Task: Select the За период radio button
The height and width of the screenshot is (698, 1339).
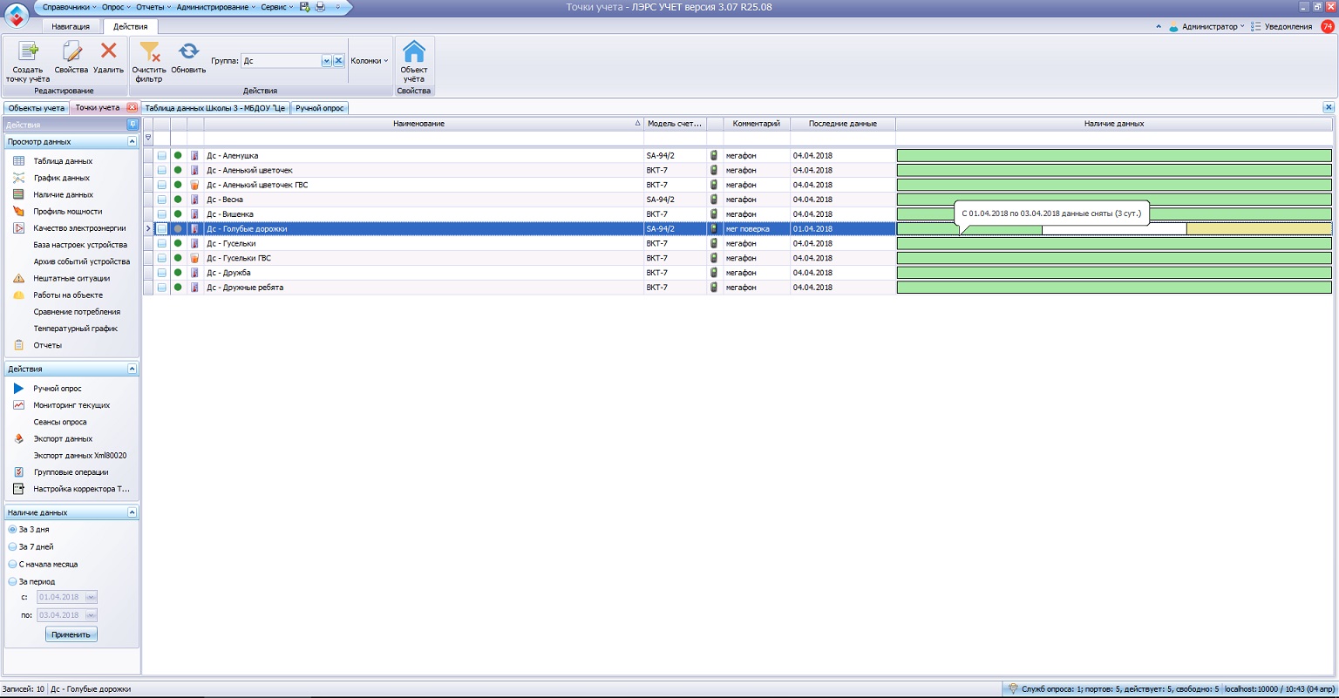Action: coord(12,581)
